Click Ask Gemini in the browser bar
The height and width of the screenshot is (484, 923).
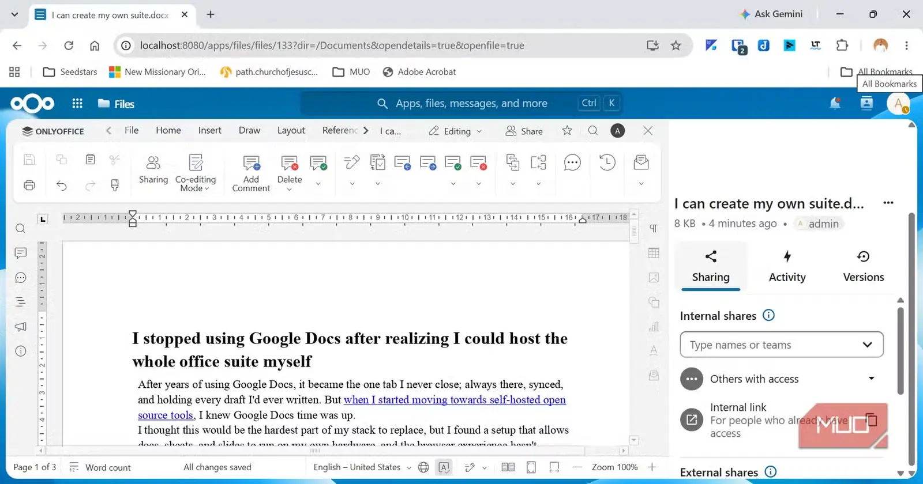[x=771, y=14]
